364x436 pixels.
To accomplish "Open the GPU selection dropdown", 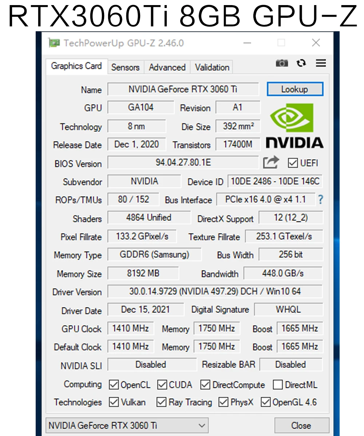I will tap(127, 425).
